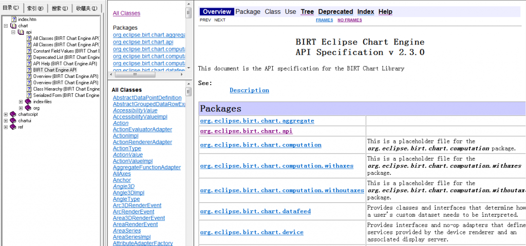Screen dimensions: 526x246
Task: Open the AccessibilityValueImpl class link
Action: point(140,117)
